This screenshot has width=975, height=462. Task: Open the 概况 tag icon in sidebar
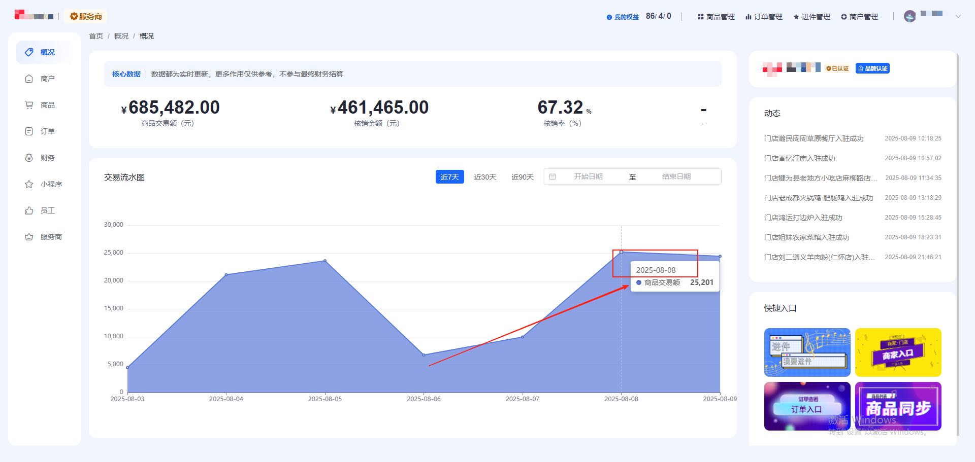point(29,52)
